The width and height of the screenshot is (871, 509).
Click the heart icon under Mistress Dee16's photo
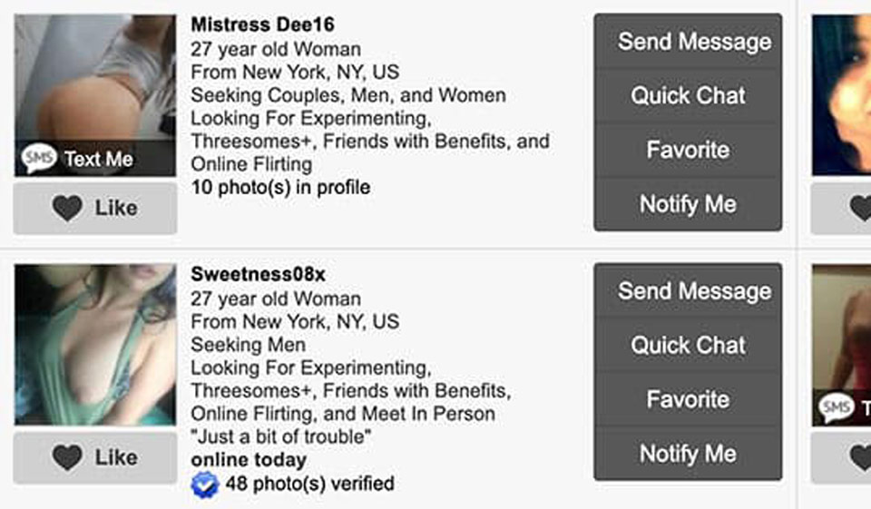(67, 208)
